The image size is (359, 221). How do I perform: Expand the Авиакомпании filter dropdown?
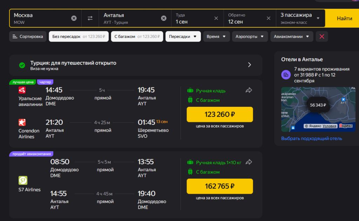pyautogui.click(x=292, y=36)
